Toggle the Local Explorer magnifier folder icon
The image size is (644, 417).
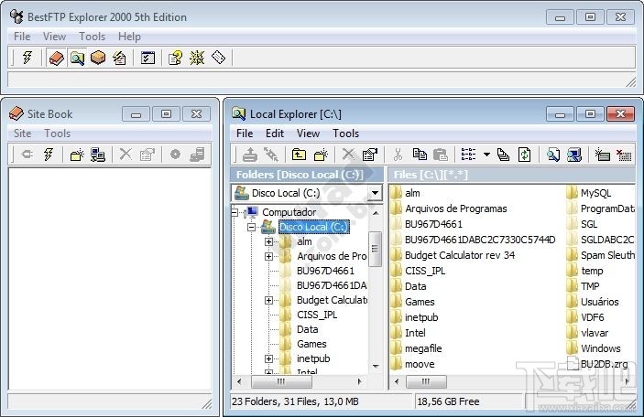[x=77, y=58]
